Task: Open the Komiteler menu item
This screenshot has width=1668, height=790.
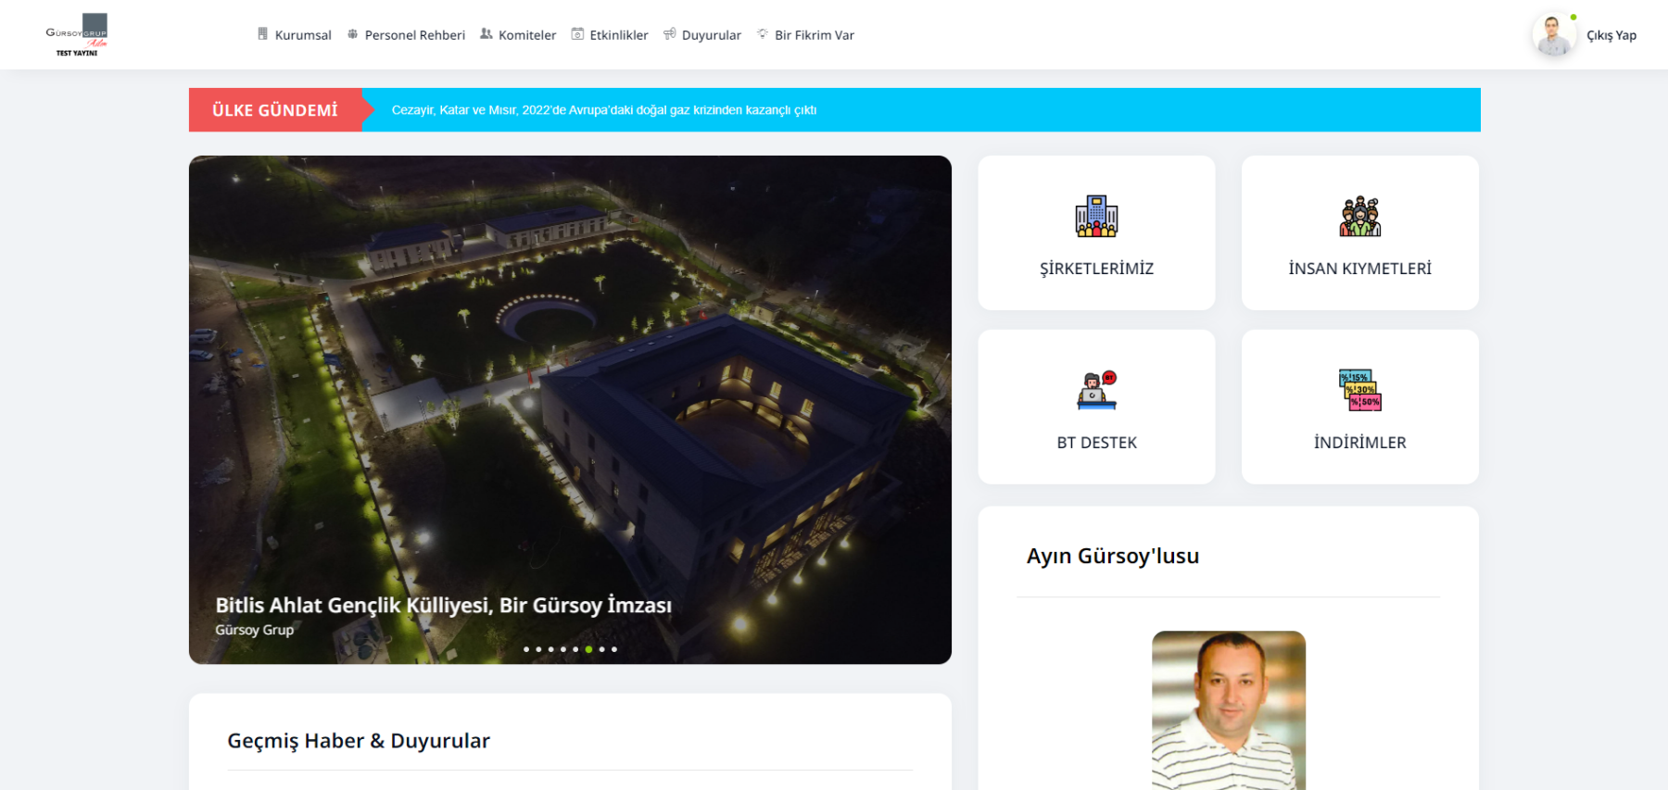Action: (x=526, y=35)
